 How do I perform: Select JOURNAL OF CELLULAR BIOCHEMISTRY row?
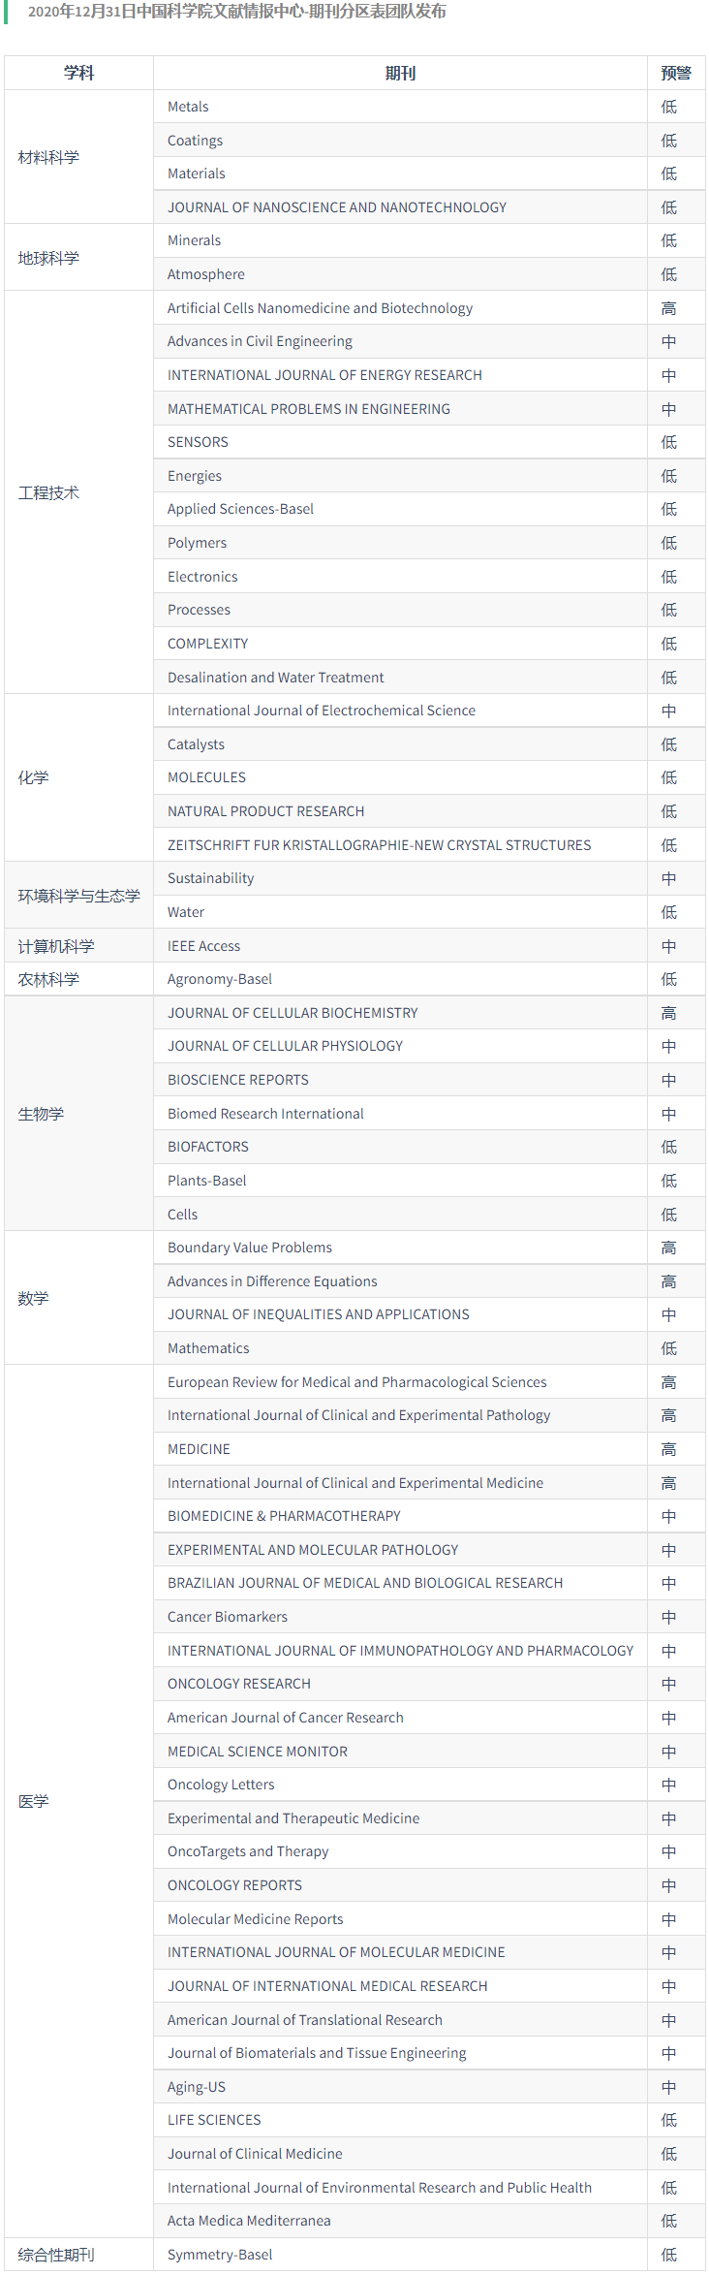point(293,1013)
